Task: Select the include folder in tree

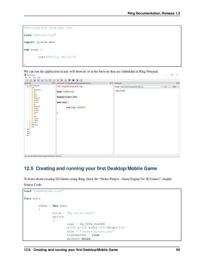Action: pos(36,102)
